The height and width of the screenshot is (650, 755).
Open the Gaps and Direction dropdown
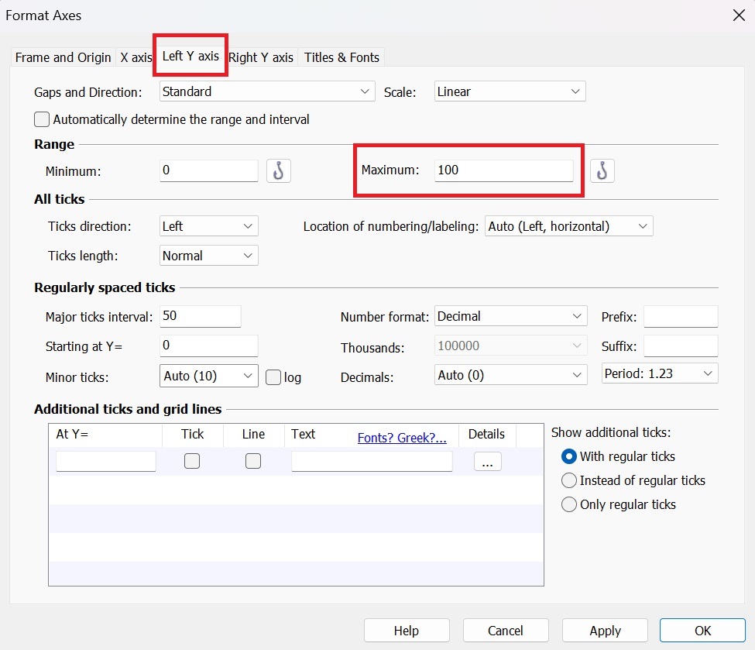(267, 91)
